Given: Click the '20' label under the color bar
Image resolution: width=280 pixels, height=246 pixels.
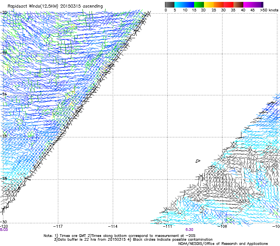Looking at the screenshot, I should click(x=204, y=10).
